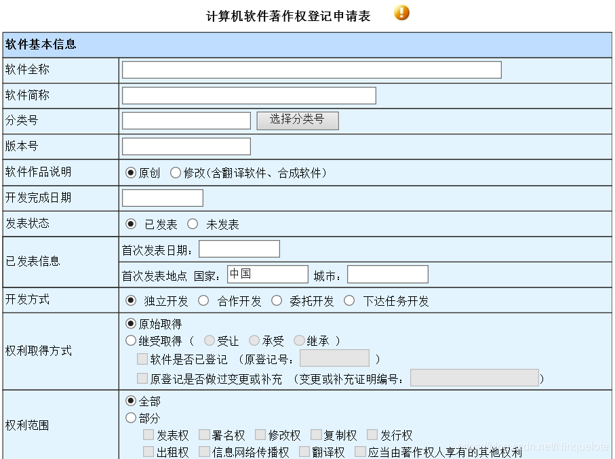
Task: Check the 发表权 rights checkbox
Action: [148, 435]
